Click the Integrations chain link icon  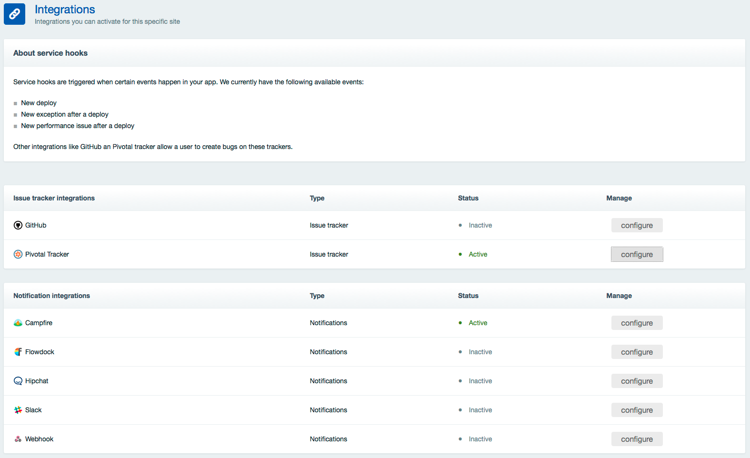point(14,14)
